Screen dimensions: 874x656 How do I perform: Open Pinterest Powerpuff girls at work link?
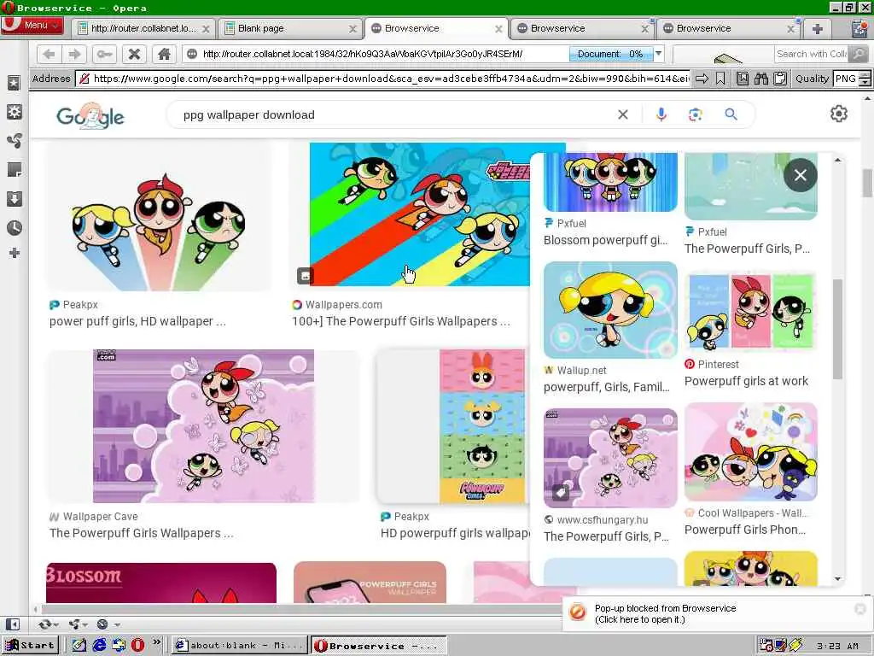pos(746,381)
